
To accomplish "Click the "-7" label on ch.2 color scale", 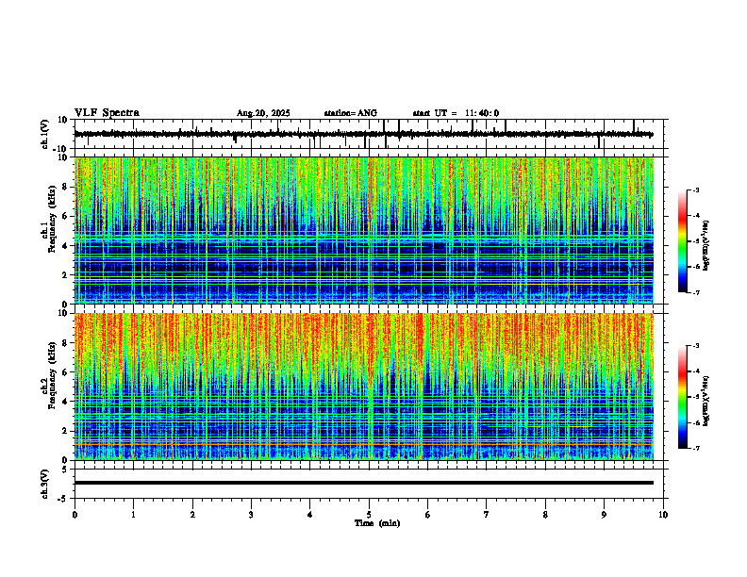I will coord(696,448).
